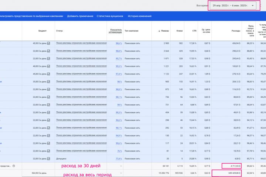Click Фильтровать представления по выбранным кампаниям
The width and height of the screenshot is (266, 177).
click(31, 16)
